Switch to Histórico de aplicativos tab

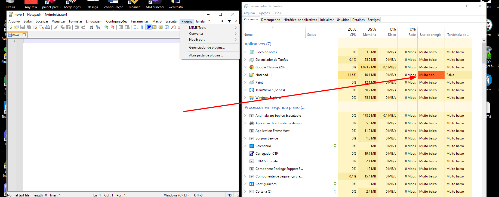pos(300,20)
